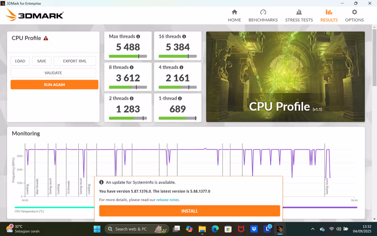Click the CPU Profile preview image
Image resolution: width=377 pixels, height=236 pixels.
click(x=285, y=76)
